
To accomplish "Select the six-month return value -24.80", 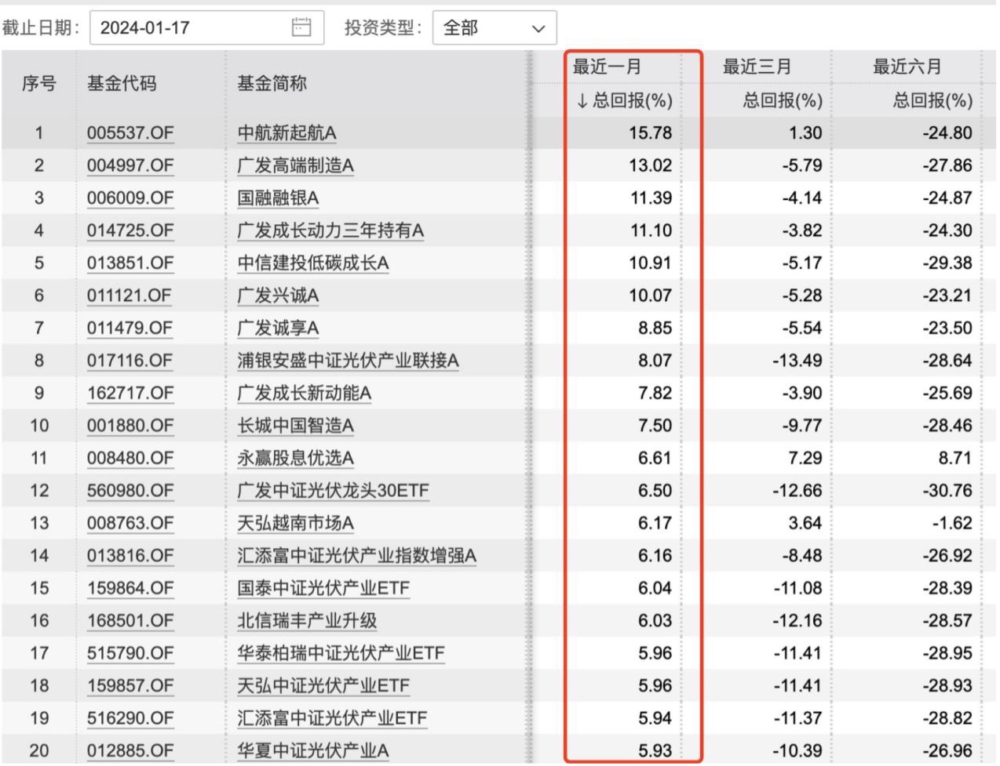I will point(947,133).
